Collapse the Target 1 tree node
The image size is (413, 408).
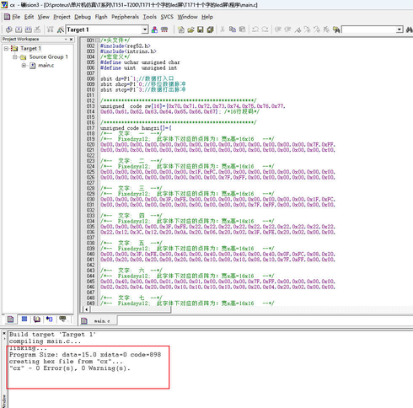(x=6, y=49)
